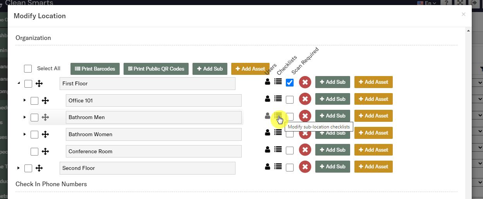Tick the Select All checkbox
The image size is (483, 199).
[28, 69]
